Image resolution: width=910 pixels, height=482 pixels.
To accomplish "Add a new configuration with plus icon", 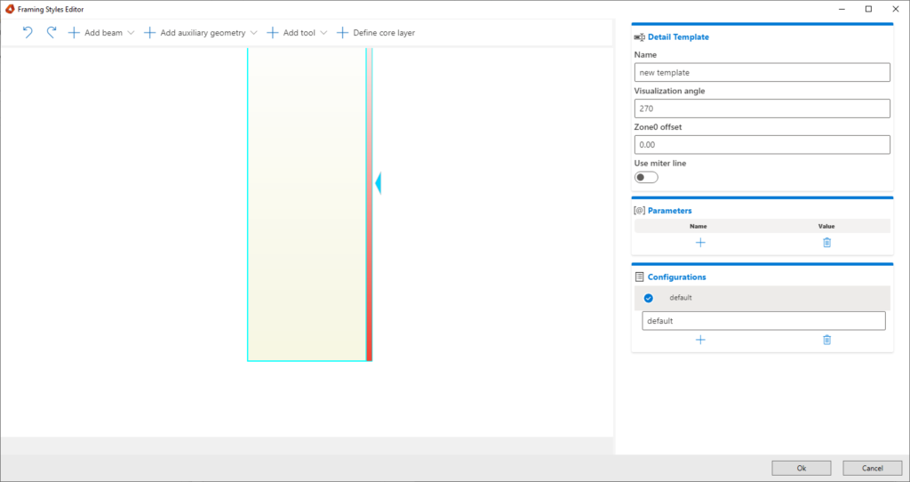I will (700, 340).
